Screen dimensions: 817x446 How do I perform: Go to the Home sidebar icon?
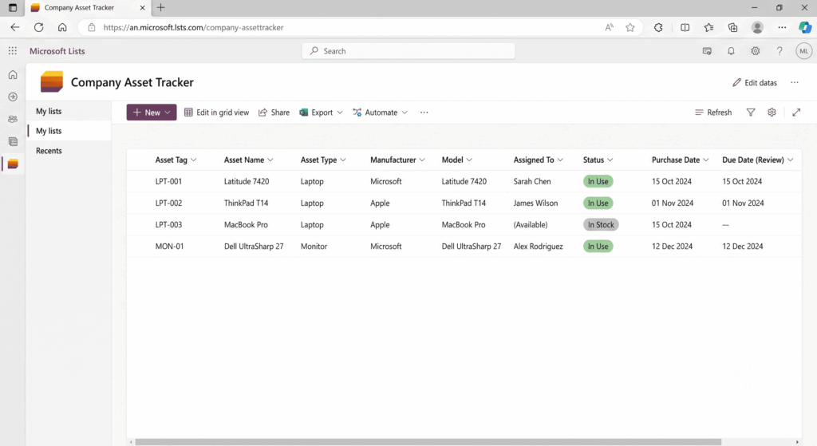[x=13, y=74]
